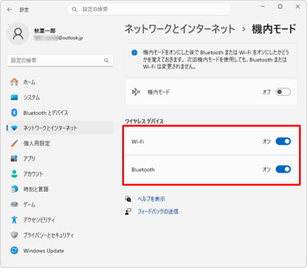
Task: Click the user profile avatar icon
Action: click(18, 34)
